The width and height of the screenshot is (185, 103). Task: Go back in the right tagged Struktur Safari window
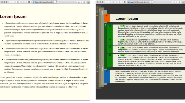(x=106, y=2)
